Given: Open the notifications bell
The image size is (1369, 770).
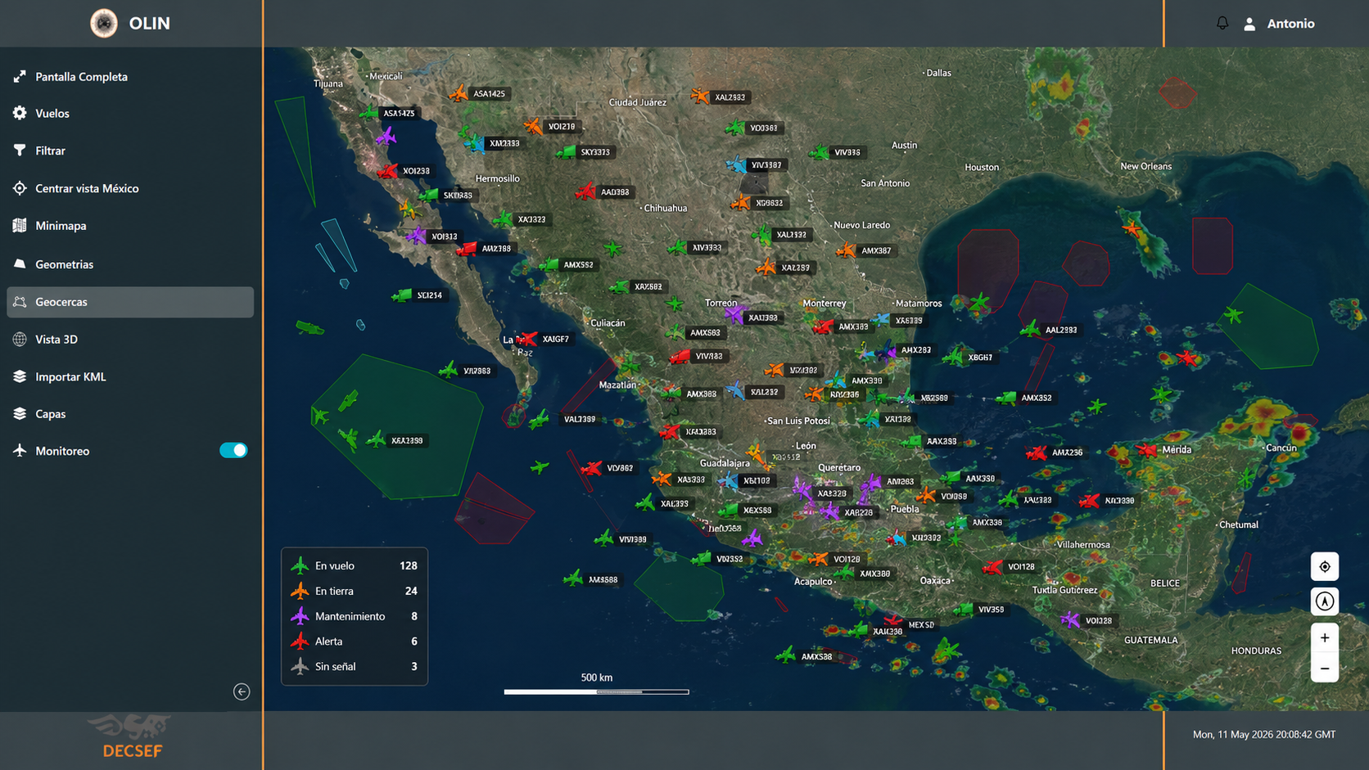Looking at the screenshot, I should 1222,23.
